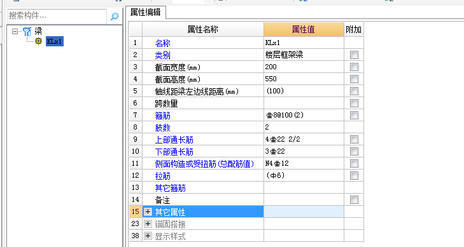Click the 属性值 column header
464x247 pixels.
(x=304, y=29)
